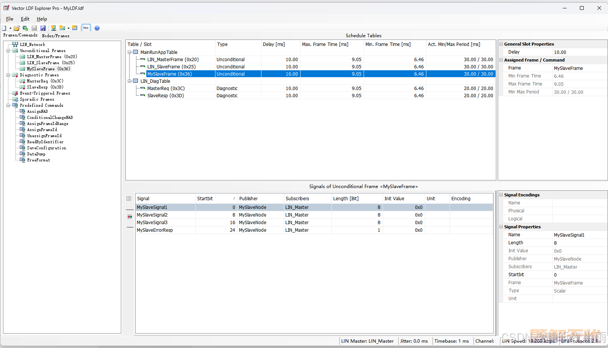Click the LIN_Network icon in tree
Image resolution: width=608 pixels, height=348 pixels.
[x=15, y=44]
